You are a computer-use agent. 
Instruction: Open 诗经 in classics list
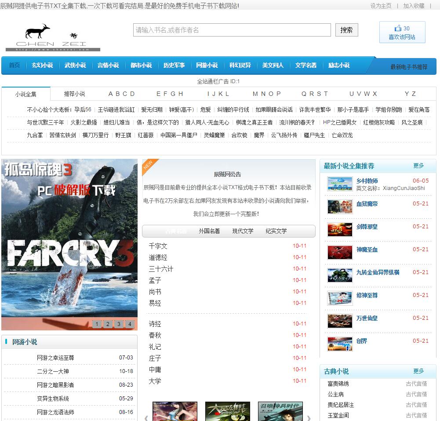pyautogui.click(x=155, y=324)
